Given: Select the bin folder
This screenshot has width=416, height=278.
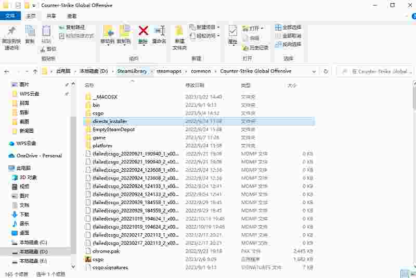Looking at the screenshot, I should coord(96,105).
